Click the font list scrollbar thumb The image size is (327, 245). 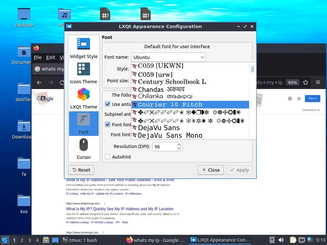253,69
